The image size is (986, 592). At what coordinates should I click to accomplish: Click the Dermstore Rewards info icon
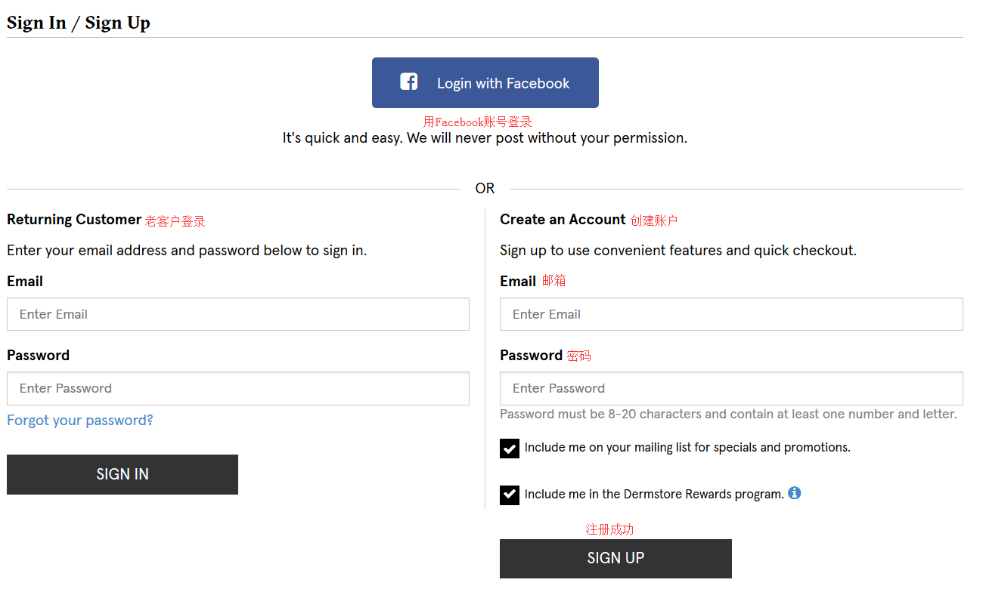[794, 493]
